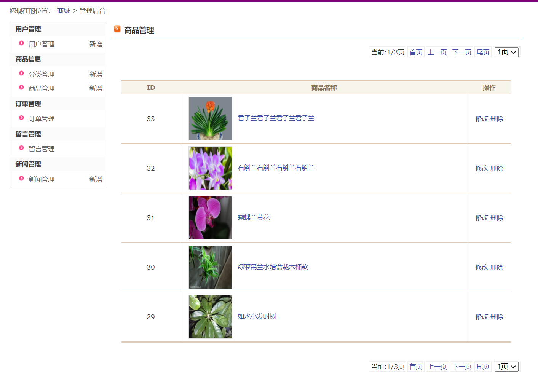The image size is (538, 375).
Task: Open the bottom page selector dropdown showing 1页
Action: click(506, 367)
